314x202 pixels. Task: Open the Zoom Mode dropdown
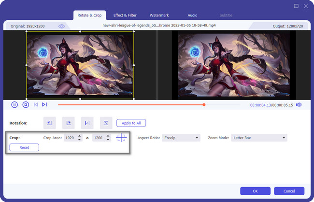pyautogui.click(x=259, y=138)
